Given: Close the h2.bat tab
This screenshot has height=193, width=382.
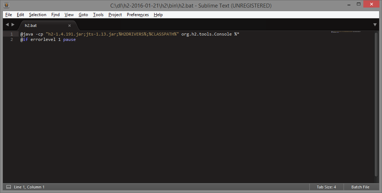Looking at the screenshot, I should (69, 25).
